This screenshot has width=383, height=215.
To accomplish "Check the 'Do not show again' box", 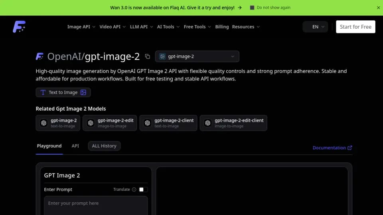I will (252, 8).
